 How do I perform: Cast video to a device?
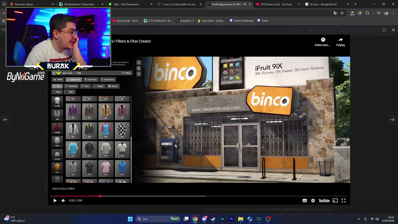coord(335,201)
